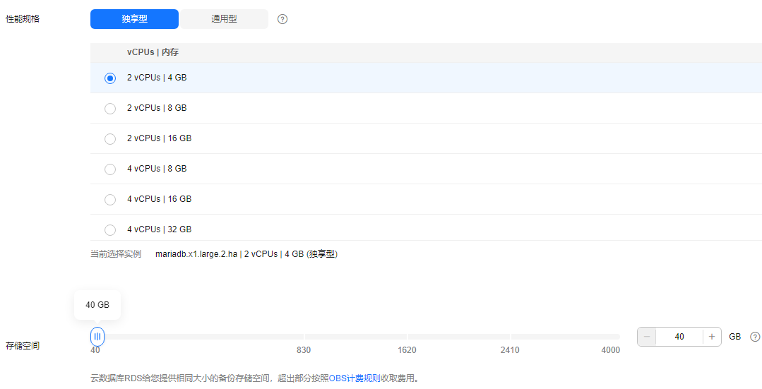The height and width of the screenshot is (389, 762).
Task: Switch to the 通用型 spec tab
Action: point(224,20)
